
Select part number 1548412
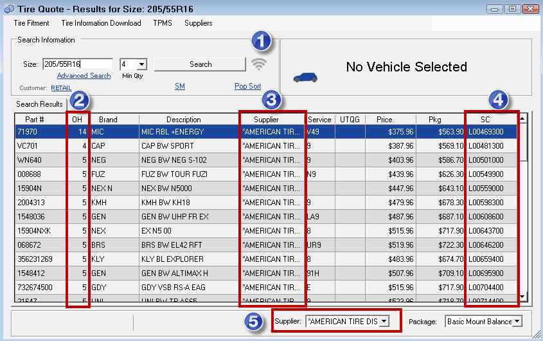[31, 273]
